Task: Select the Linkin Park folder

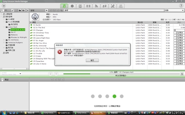Action: point(12,27)
